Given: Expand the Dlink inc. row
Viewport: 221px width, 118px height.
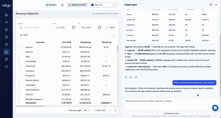Looking at the screenshot, I should click(x=19, y=52).
